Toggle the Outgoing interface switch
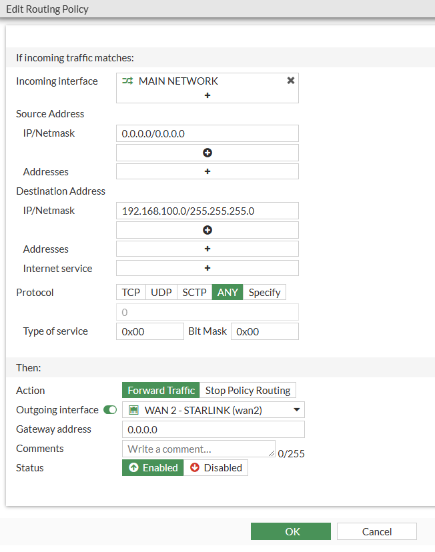The height and width of the screenshot is (552, 435). click(110, 410)
